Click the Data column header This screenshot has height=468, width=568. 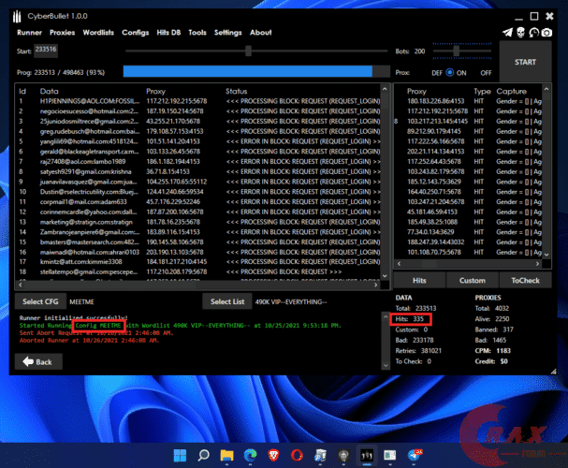[49, 92]
